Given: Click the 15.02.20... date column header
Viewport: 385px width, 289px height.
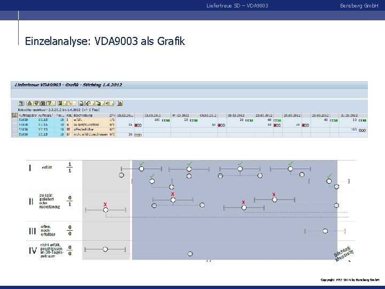Looking at the screenshot, I should 125,115.
